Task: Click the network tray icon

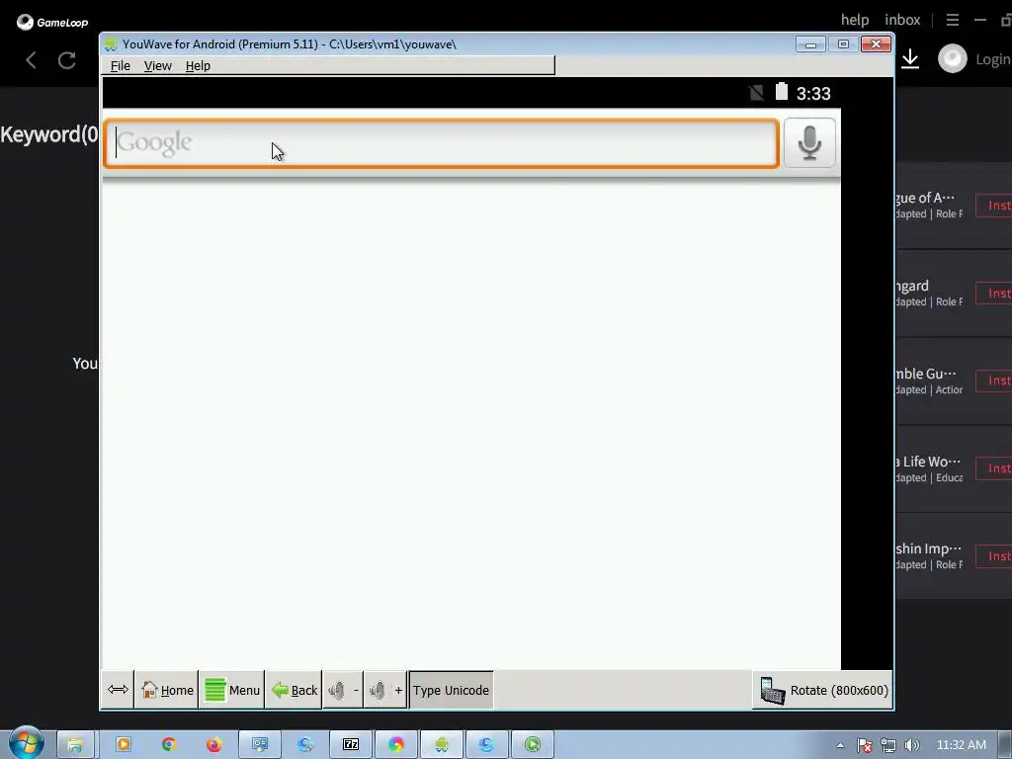Action: tap(888, 745)
